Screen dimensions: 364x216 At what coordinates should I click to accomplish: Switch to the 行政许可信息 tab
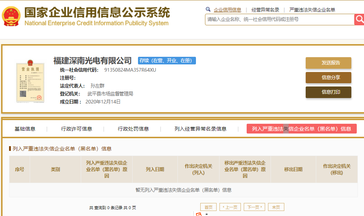click(x=76, y=129)
